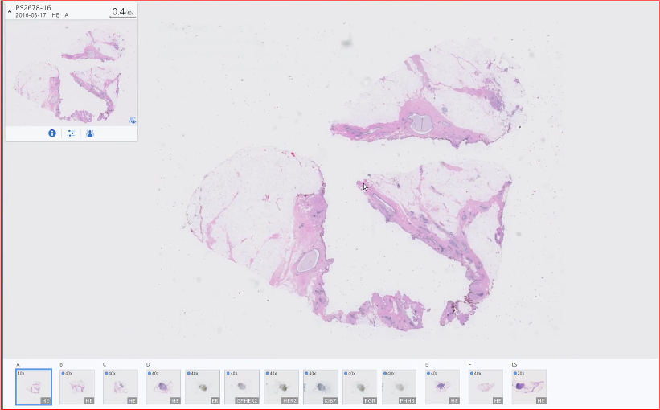Open the ER stained slide thumbnail
660x410 pixels.
tap(203, 387)
